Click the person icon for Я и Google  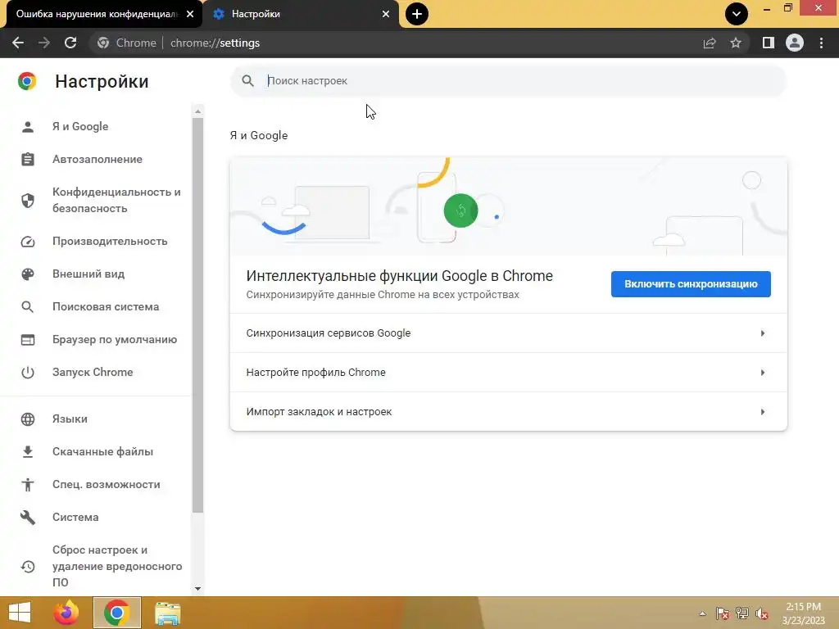(x=28, y=127)
